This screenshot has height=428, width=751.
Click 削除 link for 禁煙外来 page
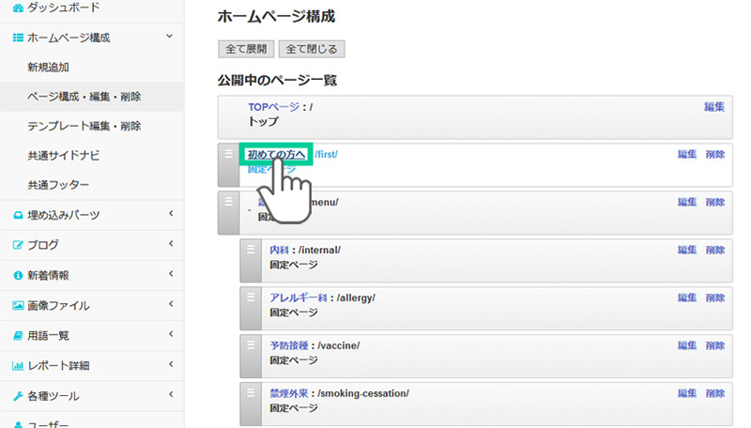(714, 393)
